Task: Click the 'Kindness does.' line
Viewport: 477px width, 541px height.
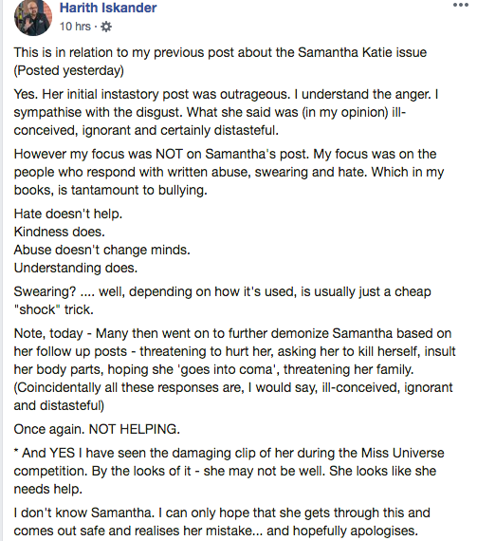Action: tap(60, 232)
